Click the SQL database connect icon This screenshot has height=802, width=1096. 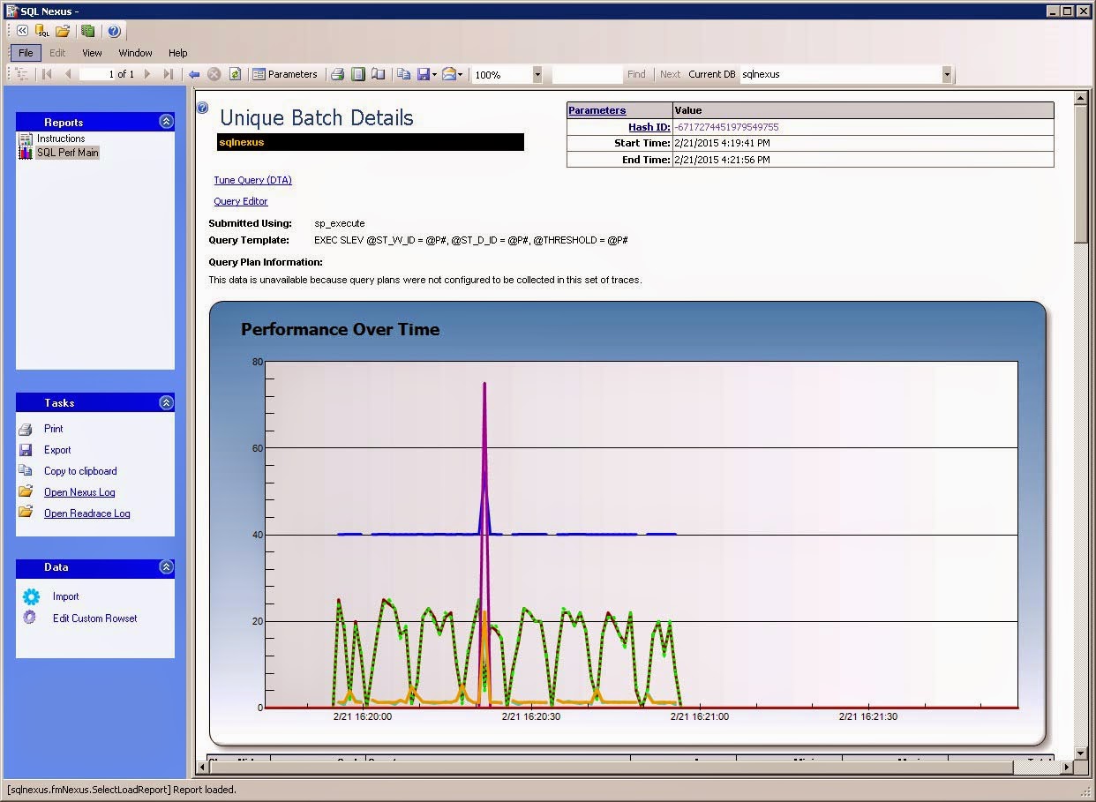pos(41,32)
